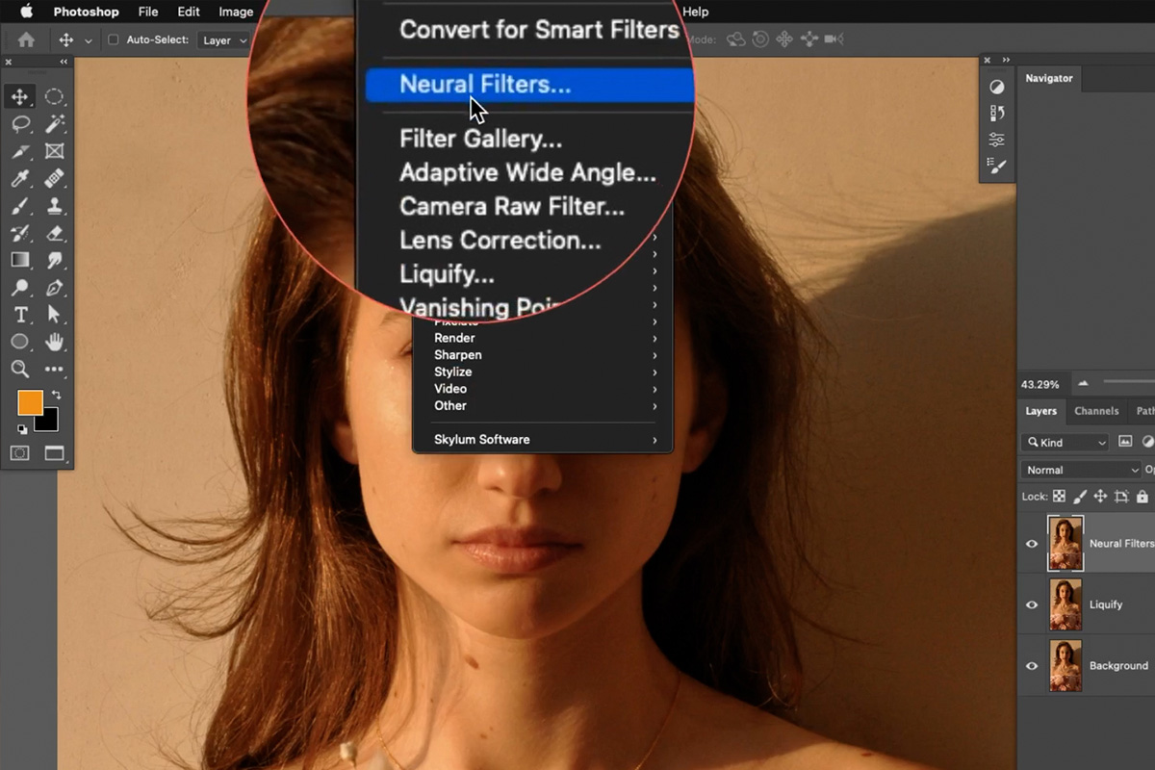The height and width of the screenshot is (770, 1155).
Task: Select the Move tool in the toolbox
Action: coord(20,96)
